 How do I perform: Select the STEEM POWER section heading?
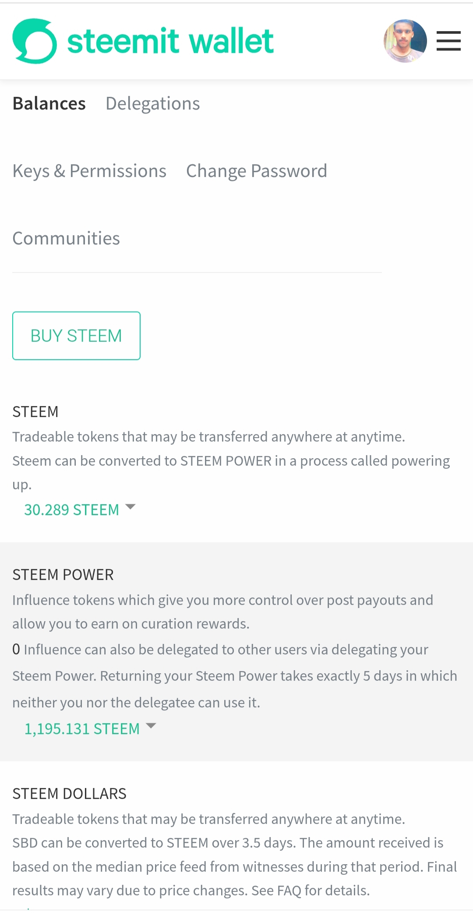click(x=63, y=575)
